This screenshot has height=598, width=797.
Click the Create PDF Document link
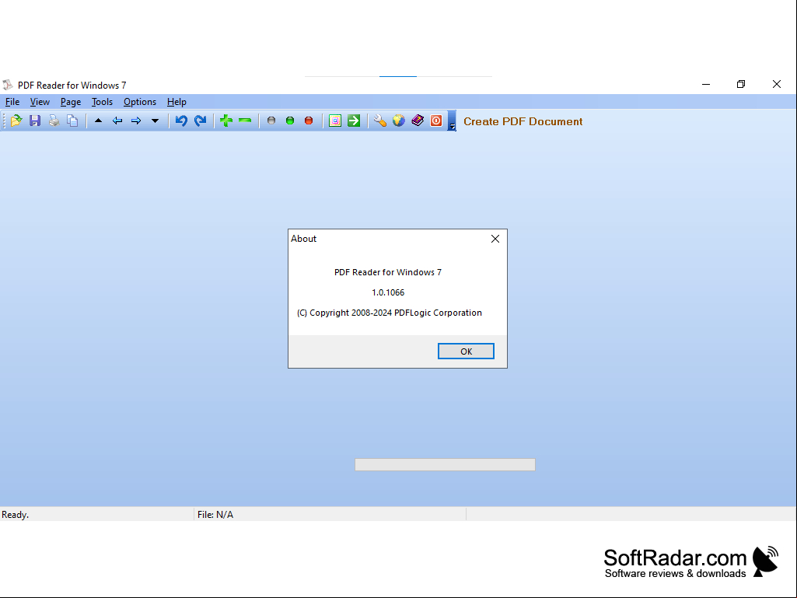pyautogui.click(x=523, y=121)
